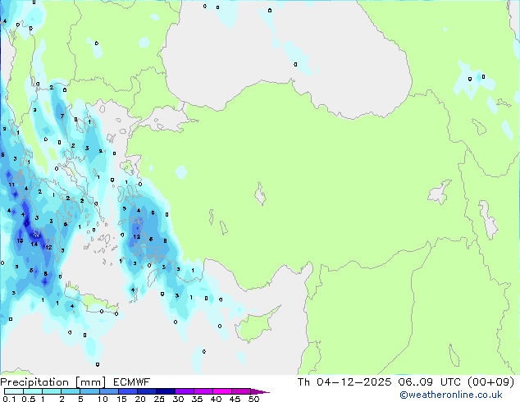Click the '45' legend scale label
The image size is (520, 402).
(235, 399)
